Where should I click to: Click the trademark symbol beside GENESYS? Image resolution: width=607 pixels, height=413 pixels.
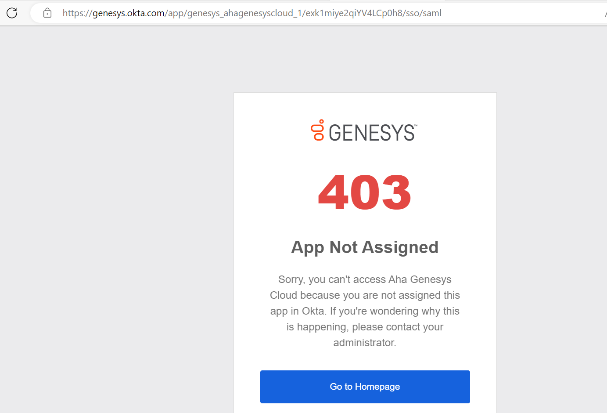tap(416, 126)
